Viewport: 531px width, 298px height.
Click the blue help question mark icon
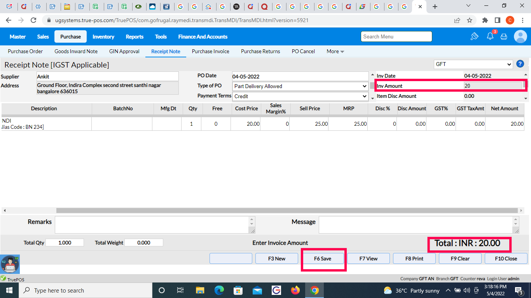pyautogui.click(x=520, y=64)
